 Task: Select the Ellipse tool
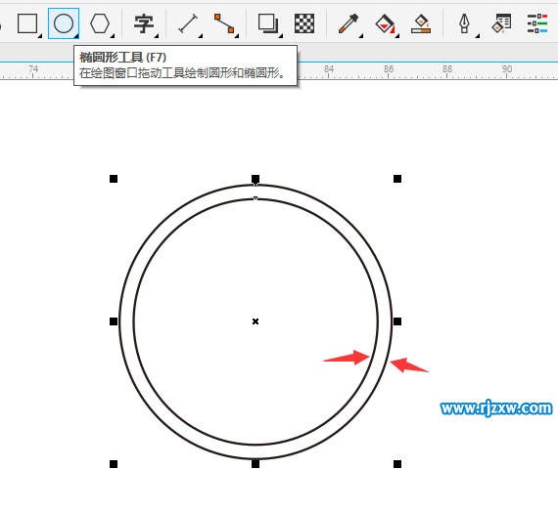pyautogui.click(x=64, y=23)
